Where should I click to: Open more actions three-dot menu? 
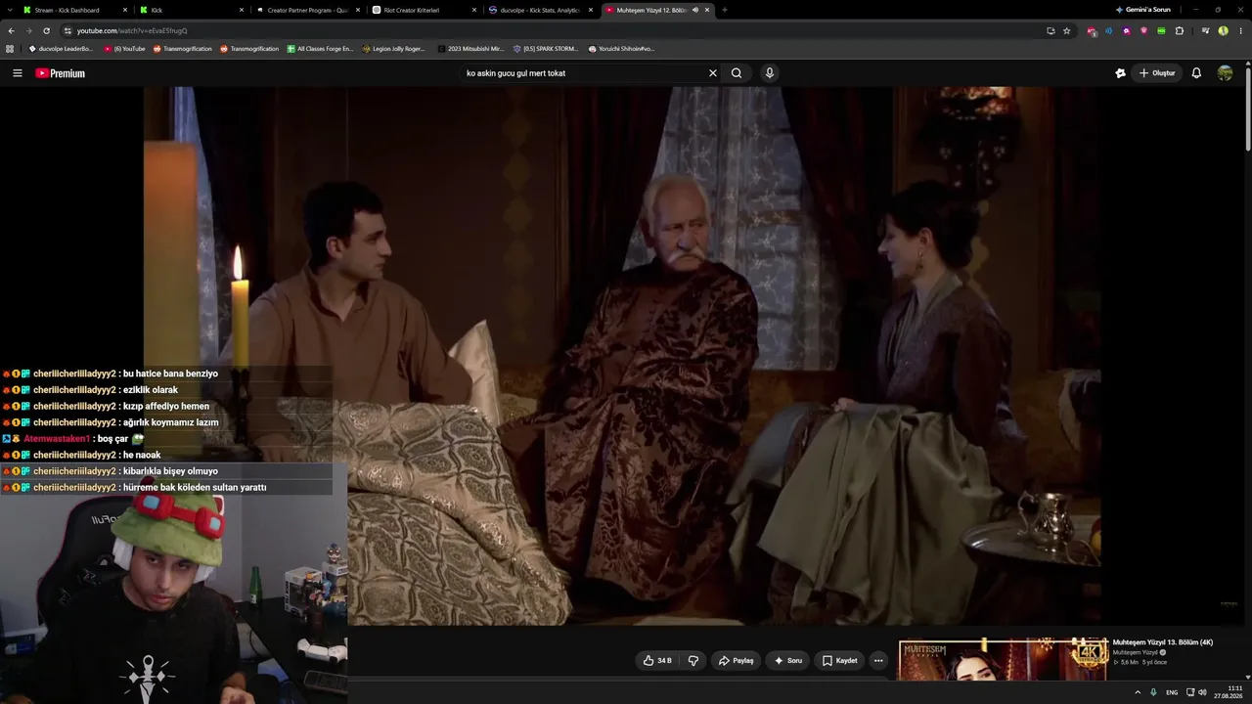click(878, 661)
